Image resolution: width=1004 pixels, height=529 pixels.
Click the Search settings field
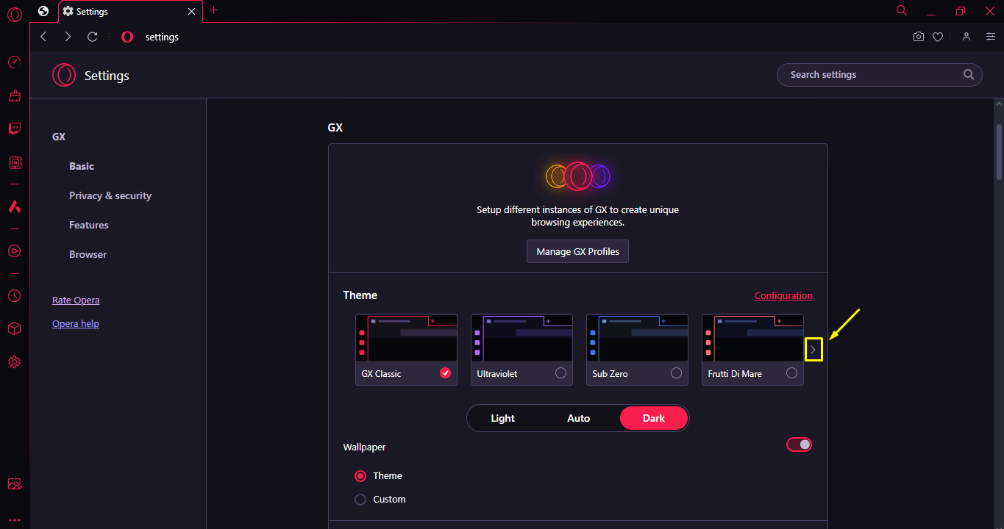880,75
